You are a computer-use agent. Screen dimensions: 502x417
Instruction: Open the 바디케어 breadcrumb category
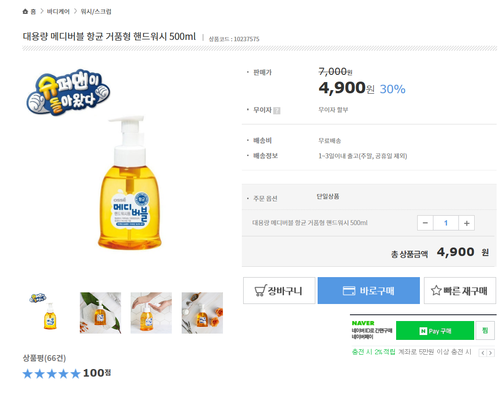tap(58, 12)
